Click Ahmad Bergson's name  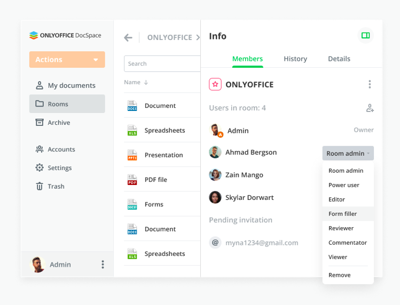[x=251, y=152]
